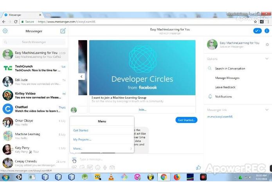Open the emoji picker smiley icon
This screenshot has width=272, height=193.
pos(98,167)
